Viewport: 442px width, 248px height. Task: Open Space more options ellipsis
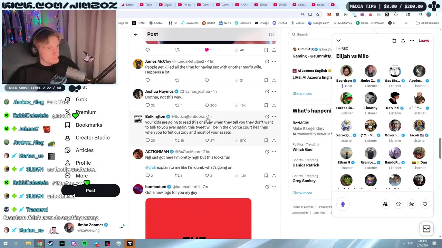[x=412, y=41]
